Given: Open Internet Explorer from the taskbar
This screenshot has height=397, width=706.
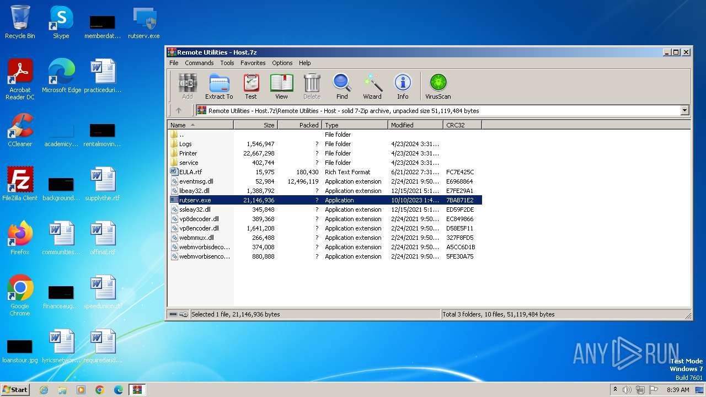Looking at the screenshot, I should pos(44,390).
